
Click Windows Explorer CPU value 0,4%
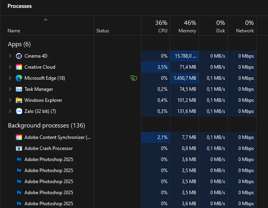tap(162, 100)
